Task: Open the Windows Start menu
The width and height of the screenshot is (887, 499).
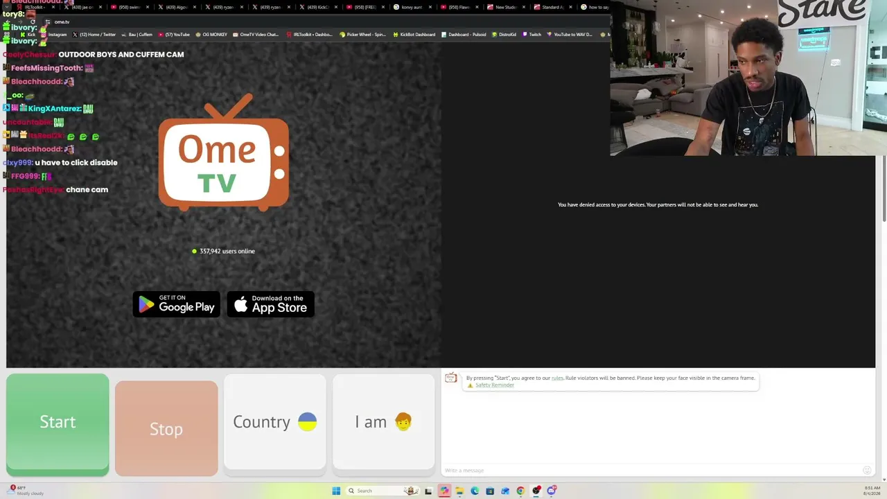Action: (x=336, y=491)
